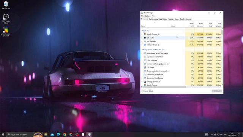Switch to Services tab
Image resolution: width=243 pixels, height=137 pixels.
pos(189,19)
